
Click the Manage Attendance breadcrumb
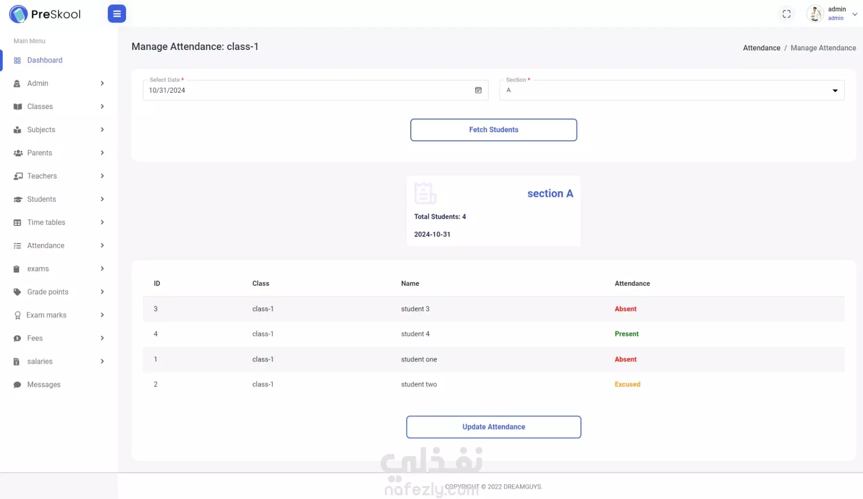tap(823, 48)
